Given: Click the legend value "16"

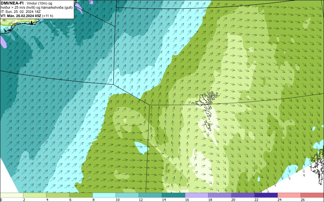Looking at the screenshot, I should click(x=187, y=200).
